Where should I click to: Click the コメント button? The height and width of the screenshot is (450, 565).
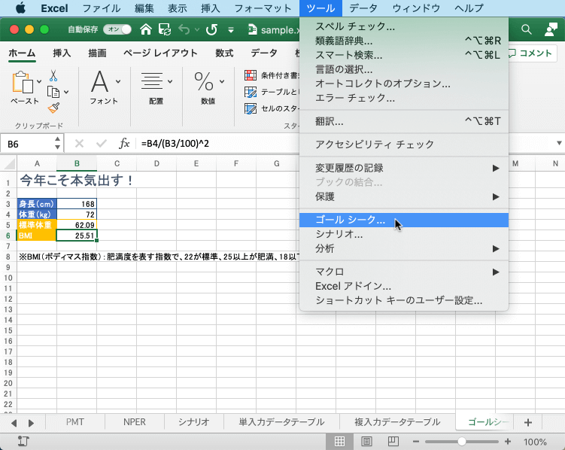click(x=531, y=53)
